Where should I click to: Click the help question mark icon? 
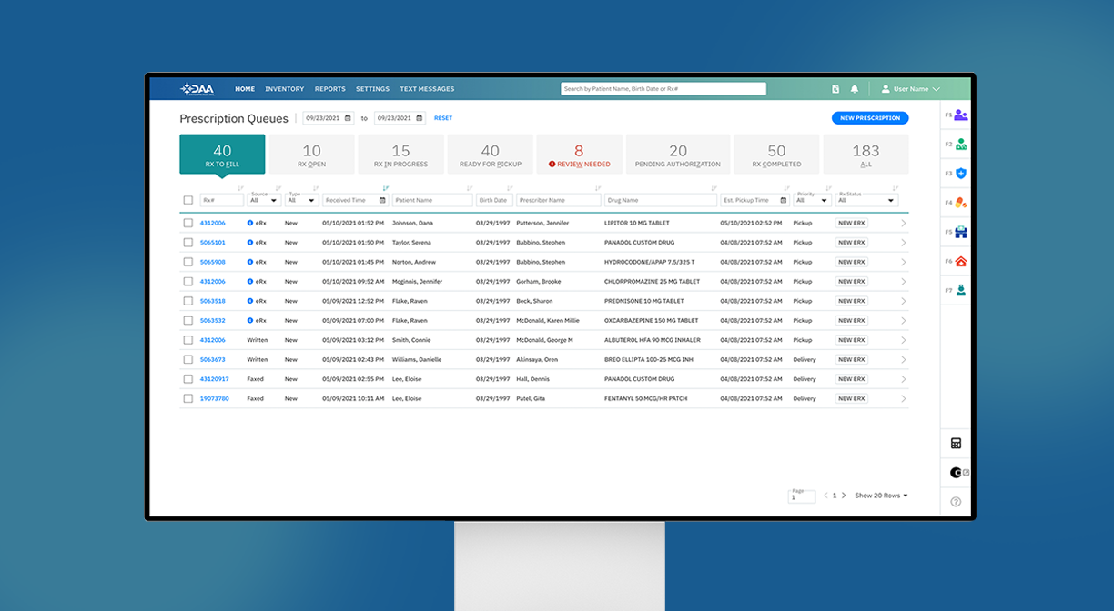(956, 501)
